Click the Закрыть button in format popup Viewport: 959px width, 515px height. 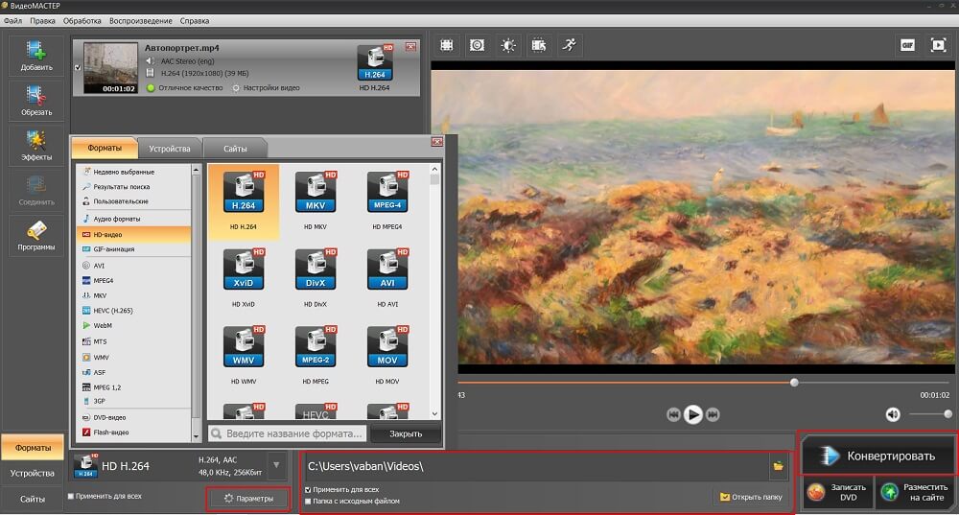click(x=406, y=433)
